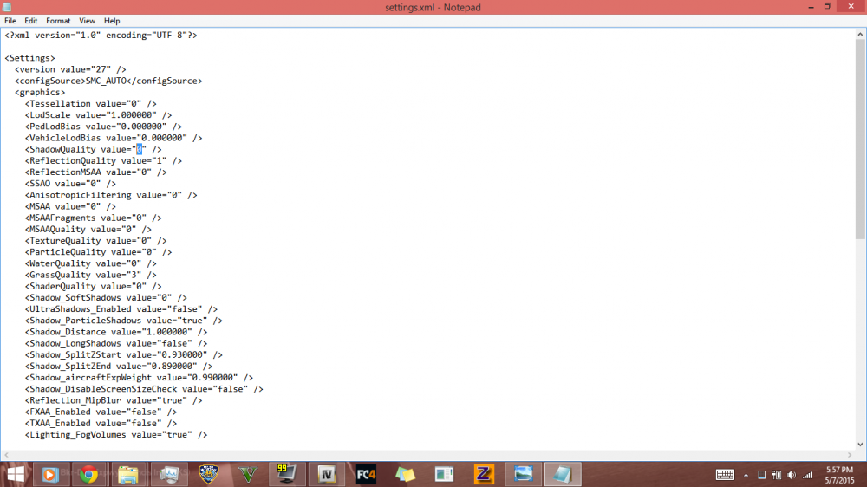Click the WaterQuality line
This screenshot has width=867, height=487.
(x=91, y=263)
